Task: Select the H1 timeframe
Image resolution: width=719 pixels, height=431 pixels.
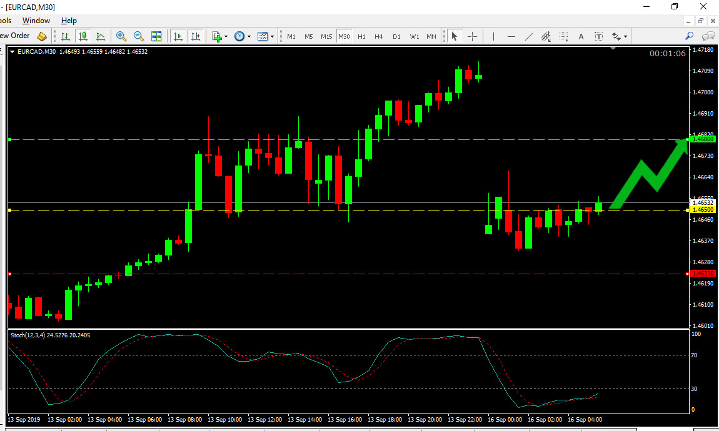Action: 362,36
